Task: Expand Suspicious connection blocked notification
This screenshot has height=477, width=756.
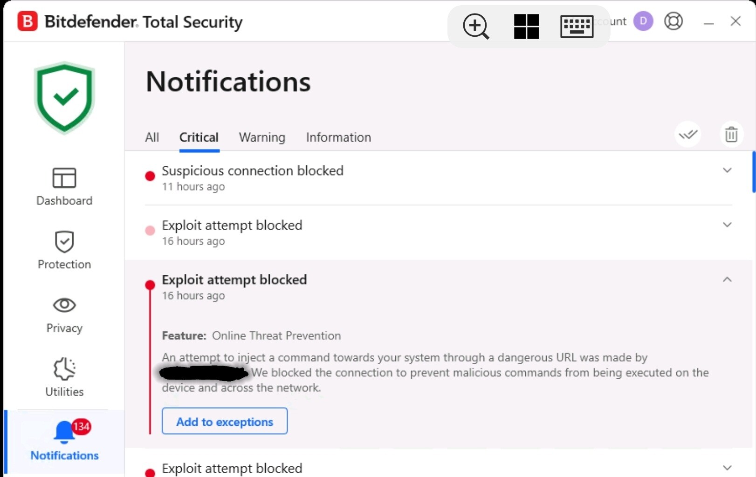Action: pos(727,170)
